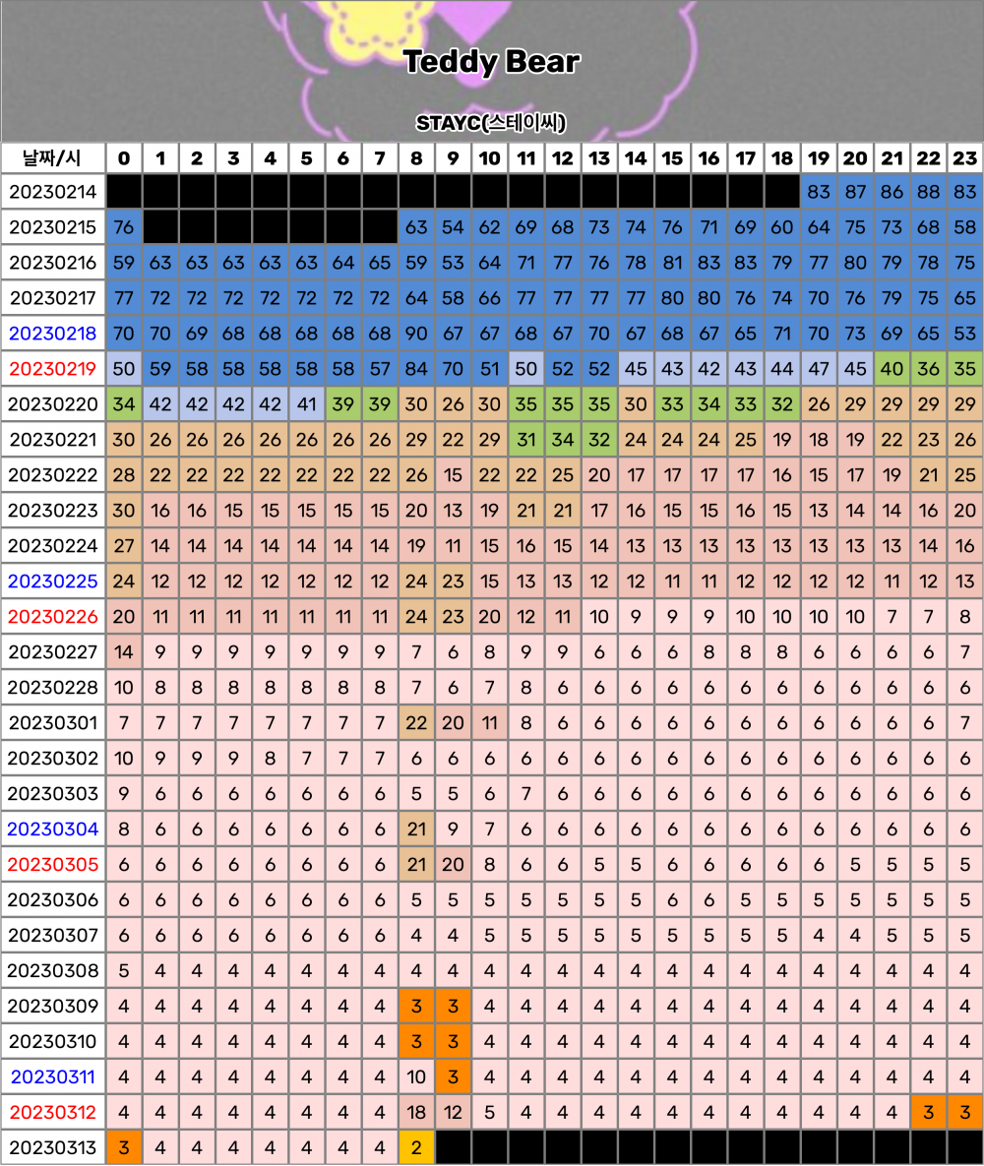This screenshot has height=1166, width=984.
Task: Click the blue date label '20230304'
Action: click(x=53, y=829)
